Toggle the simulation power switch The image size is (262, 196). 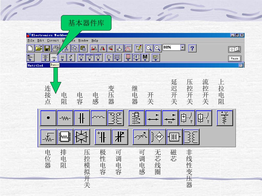point(234,49)
